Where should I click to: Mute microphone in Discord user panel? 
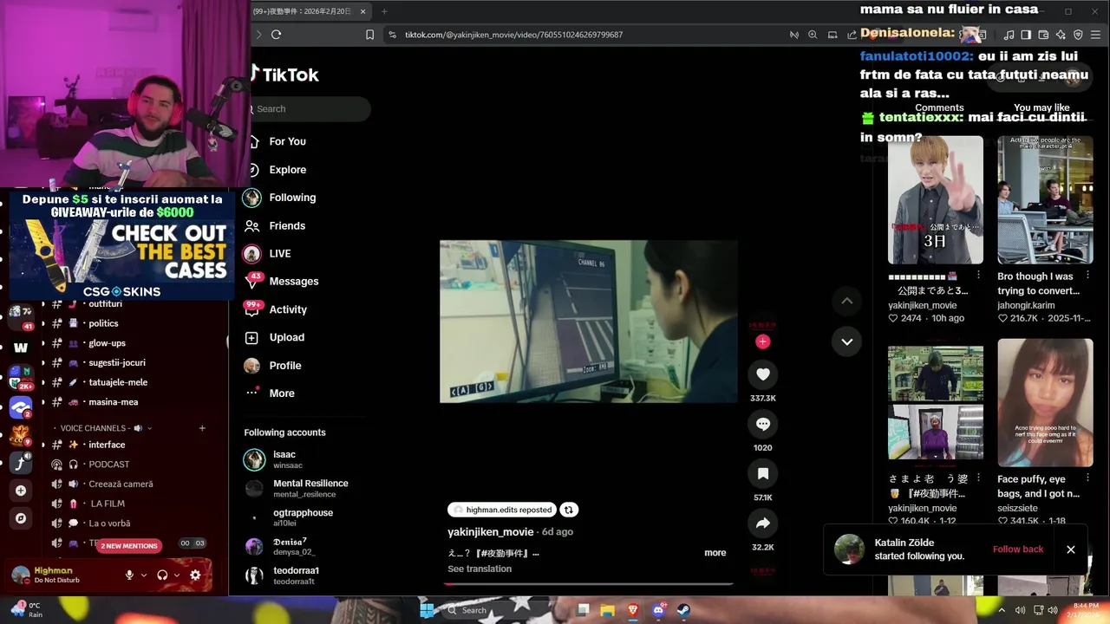tap(129, 575)
